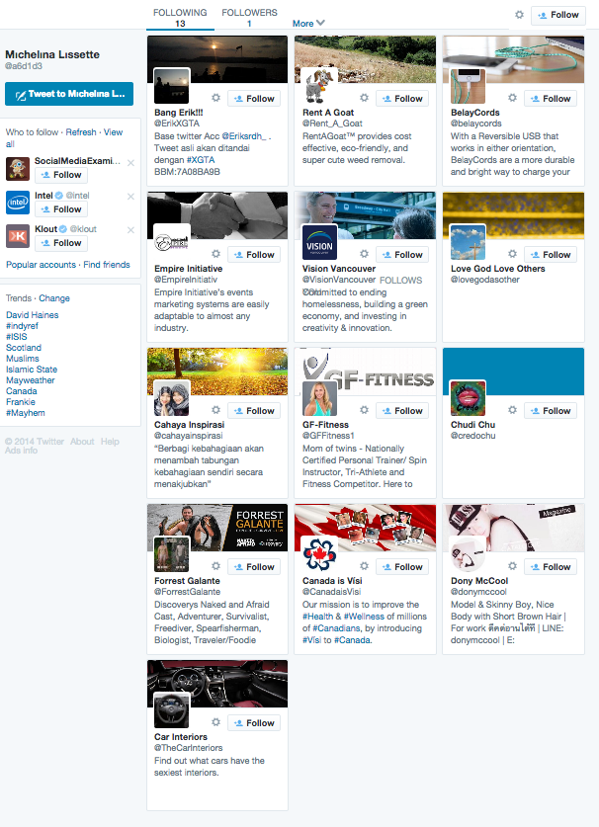Open Chudi Chu lips avatar
Screen dimensions: 599x827
pyautogui.click(x=468, y=397)
